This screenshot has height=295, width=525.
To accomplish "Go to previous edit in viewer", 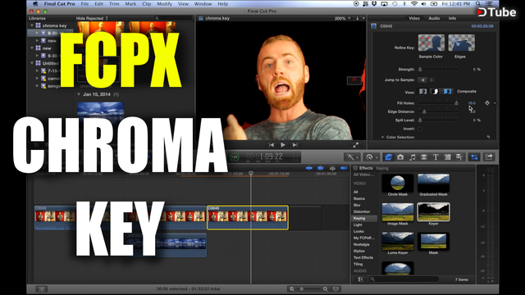I will (272, 145).
